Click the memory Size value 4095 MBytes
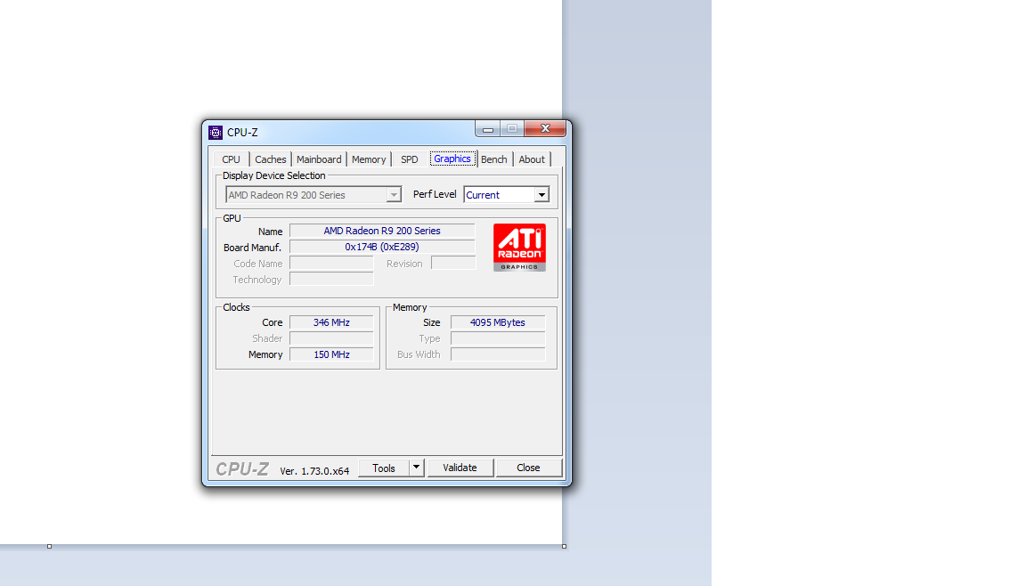The width and height of the screenshot is (1026, 586). point(498,322)
